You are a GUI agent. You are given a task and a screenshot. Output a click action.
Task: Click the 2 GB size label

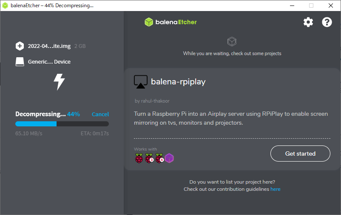tap(80, 46)
